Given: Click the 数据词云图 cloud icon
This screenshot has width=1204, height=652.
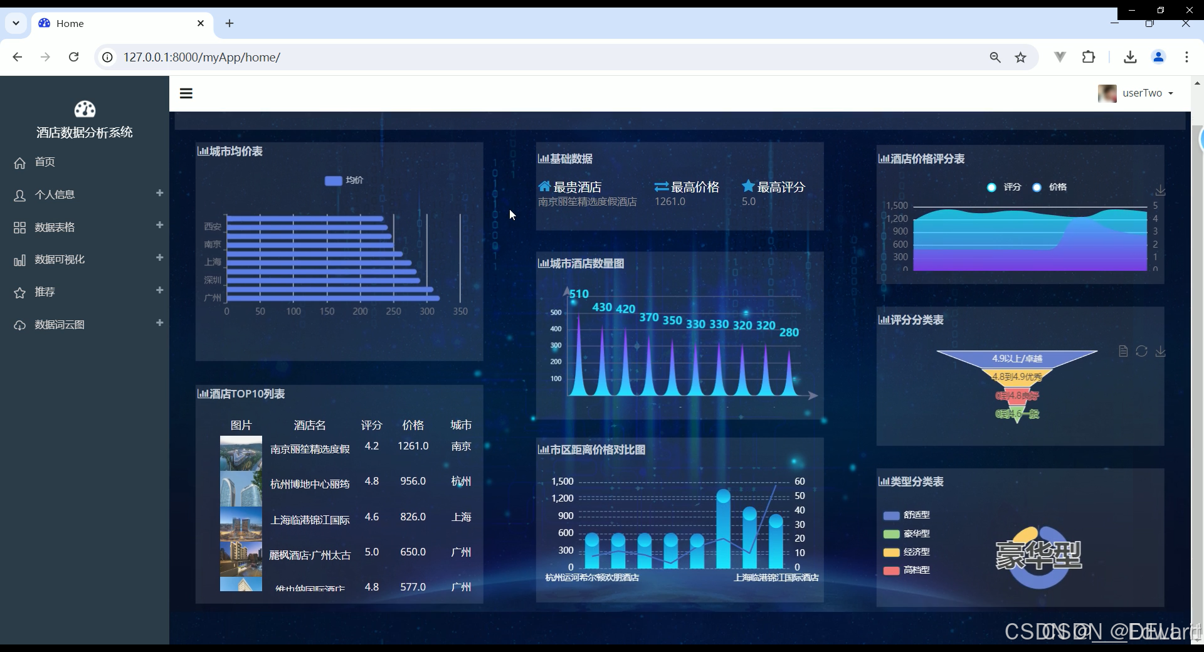Looking at the screenshot, I should coord(19,325).
